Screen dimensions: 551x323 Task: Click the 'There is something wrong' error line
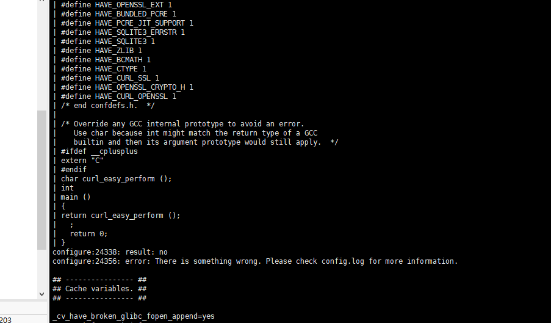[255, 261]
